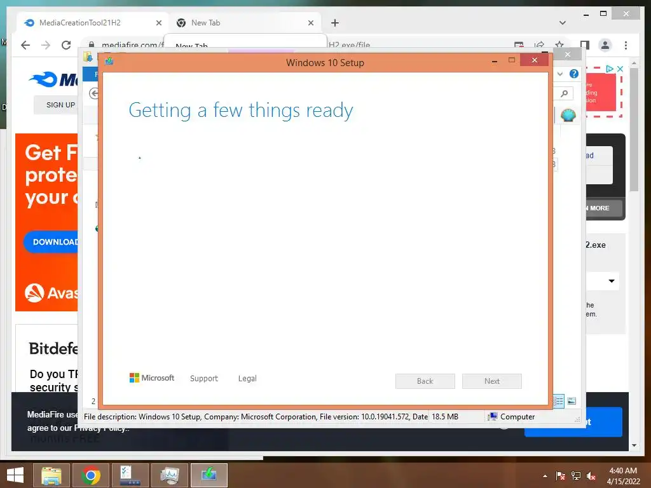Click the network tray icon
Screen dimensions: 651x488
(x=576, y=476)
